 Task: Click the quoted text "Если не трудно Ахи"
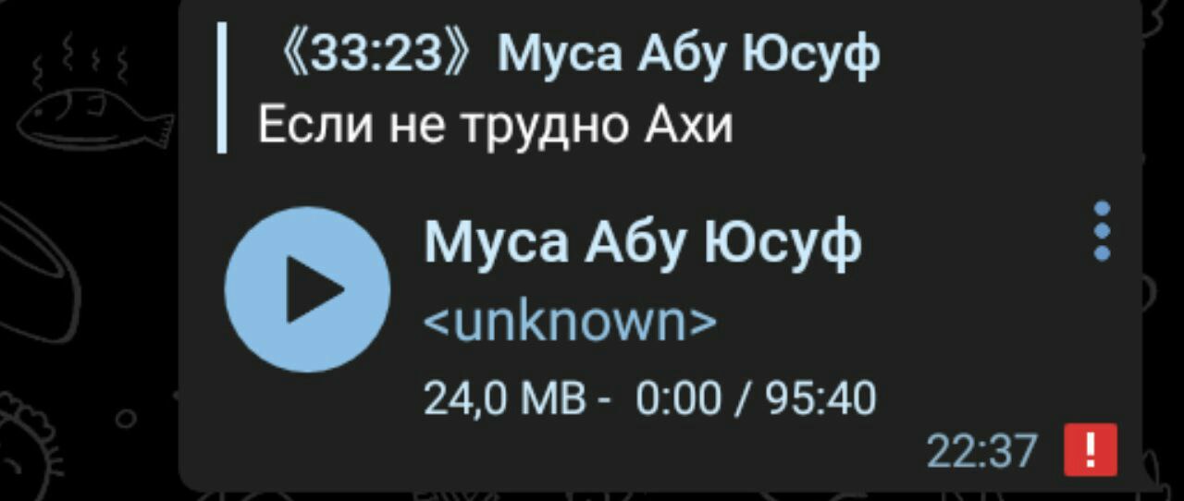495,125
